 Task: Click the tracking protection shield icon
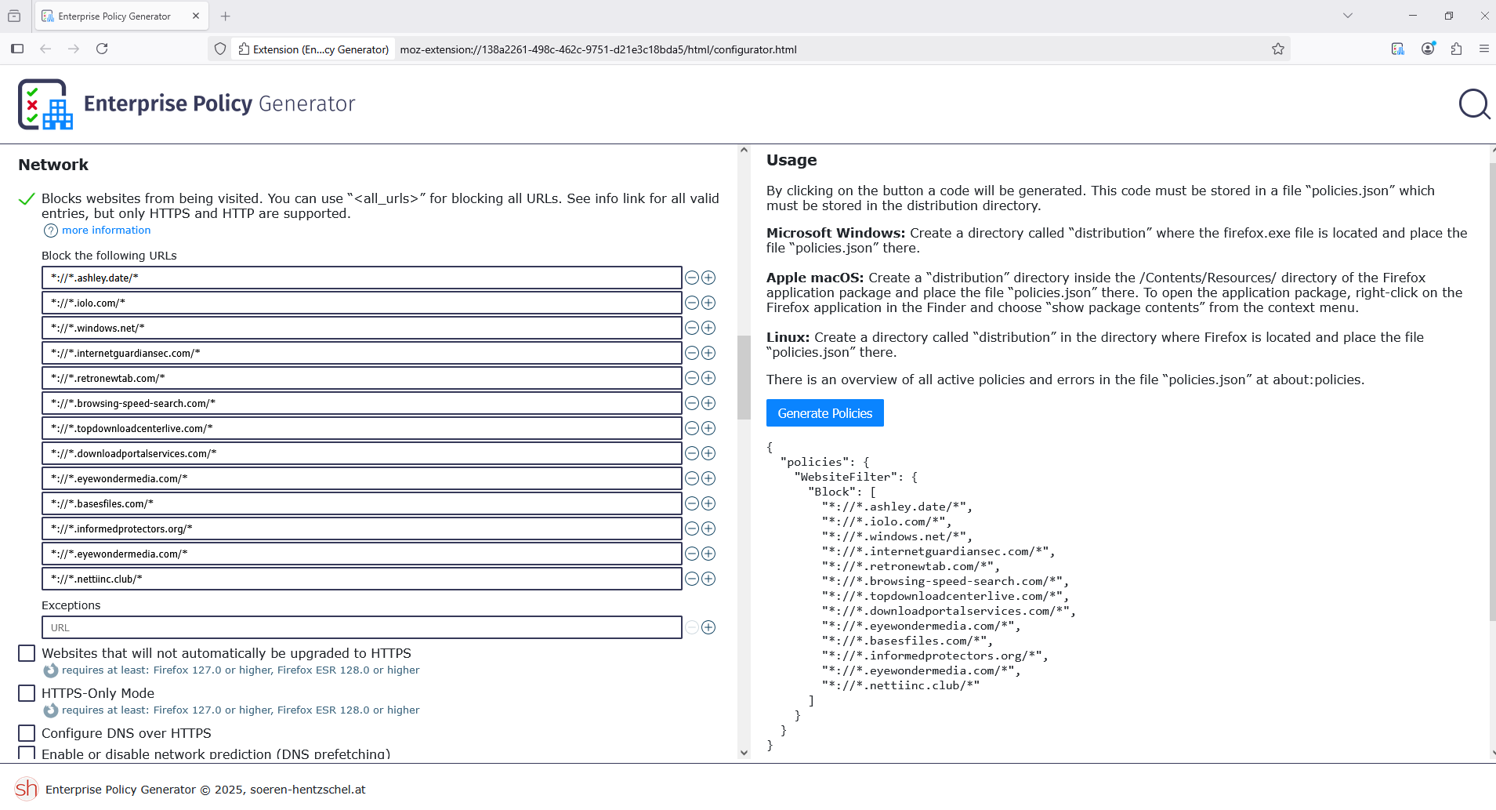220,49
